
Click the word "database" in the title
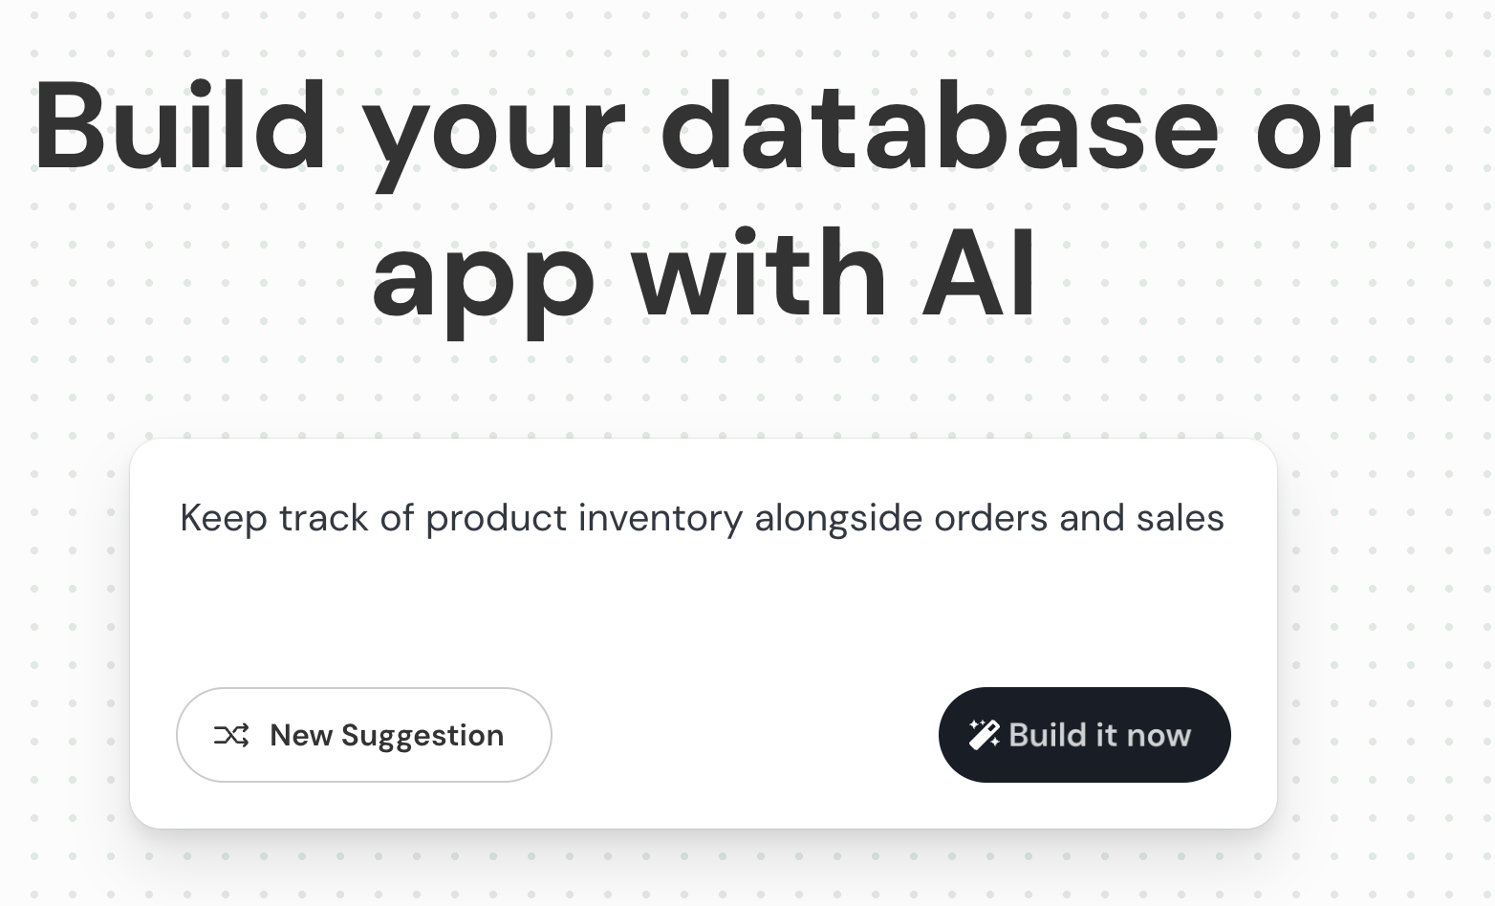[x=939, y=129]
